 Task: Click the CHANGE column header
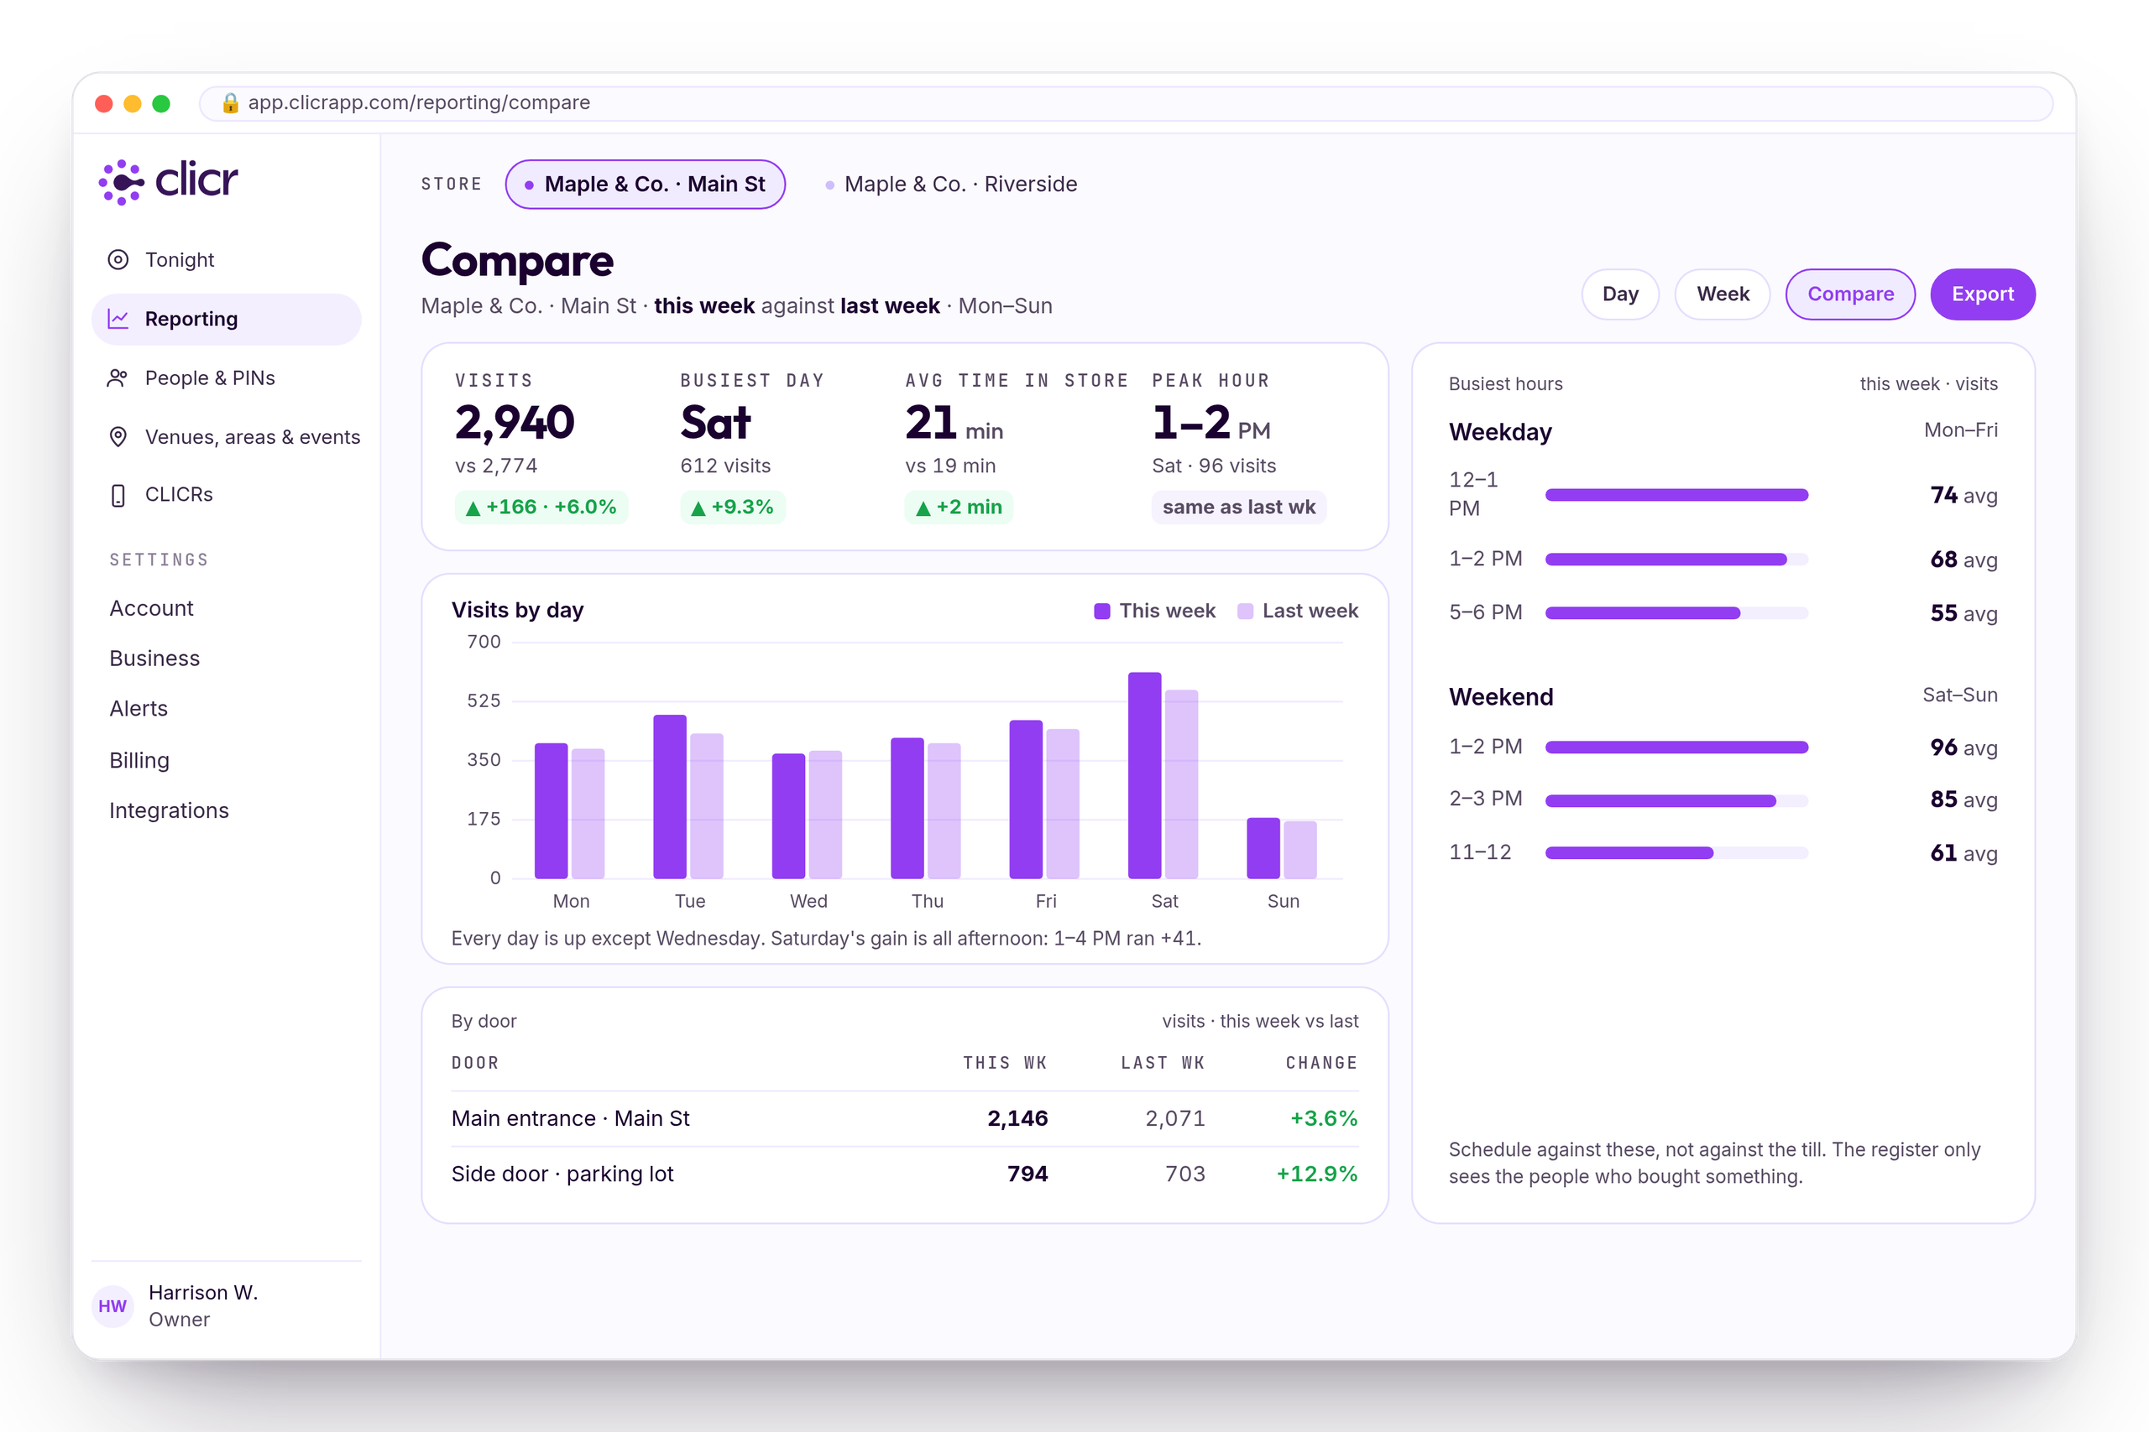(1321, 1063)
